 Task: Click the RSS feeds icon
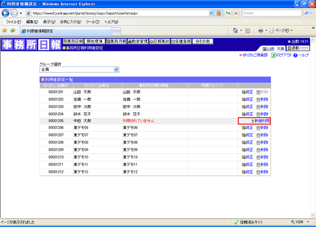click(x=248, y=31)
